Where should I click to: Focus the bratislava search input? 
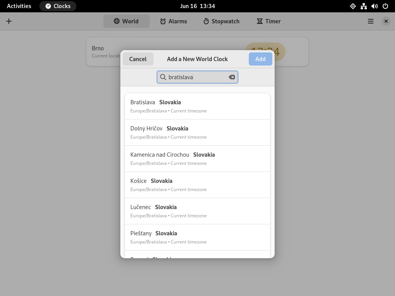click(x=197, y=77)
